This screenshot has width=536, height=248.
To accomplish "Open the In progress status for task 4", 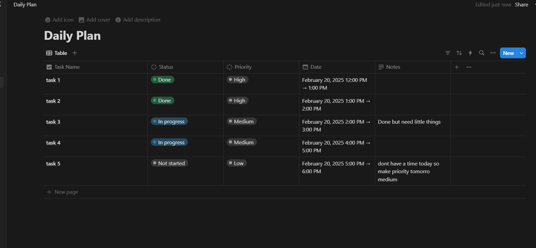I will pyautogui.click(x=169, y=143).
